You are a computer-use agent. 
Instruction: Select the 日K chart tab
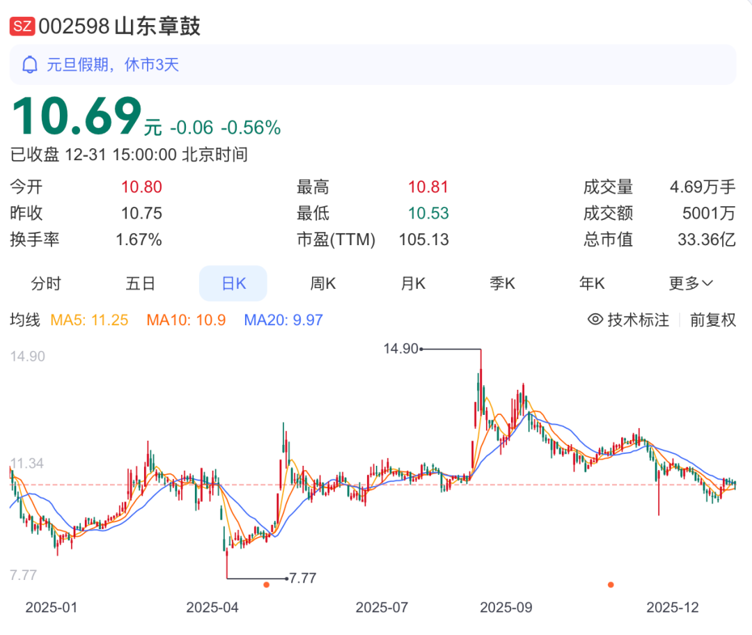click(x=233, y=283)
